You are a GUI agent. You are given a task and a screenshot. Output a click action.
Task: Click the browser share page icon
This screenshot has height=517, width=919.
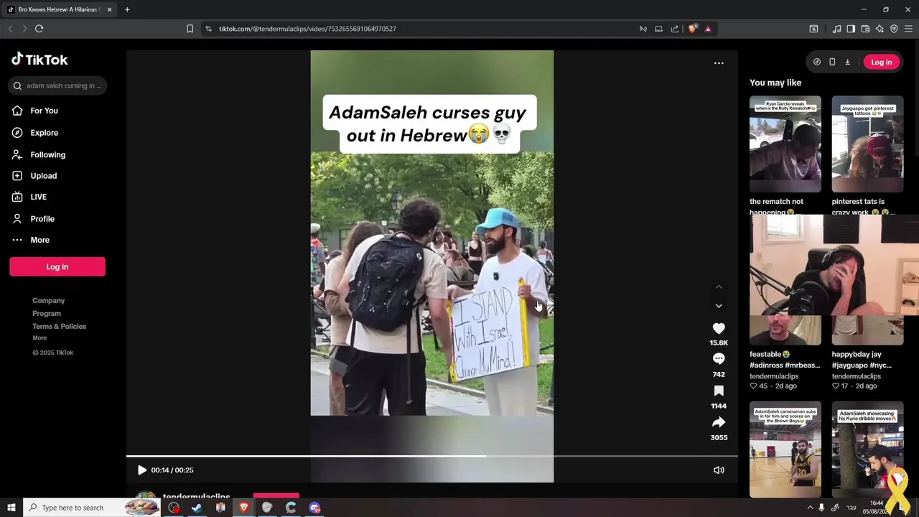675,29
